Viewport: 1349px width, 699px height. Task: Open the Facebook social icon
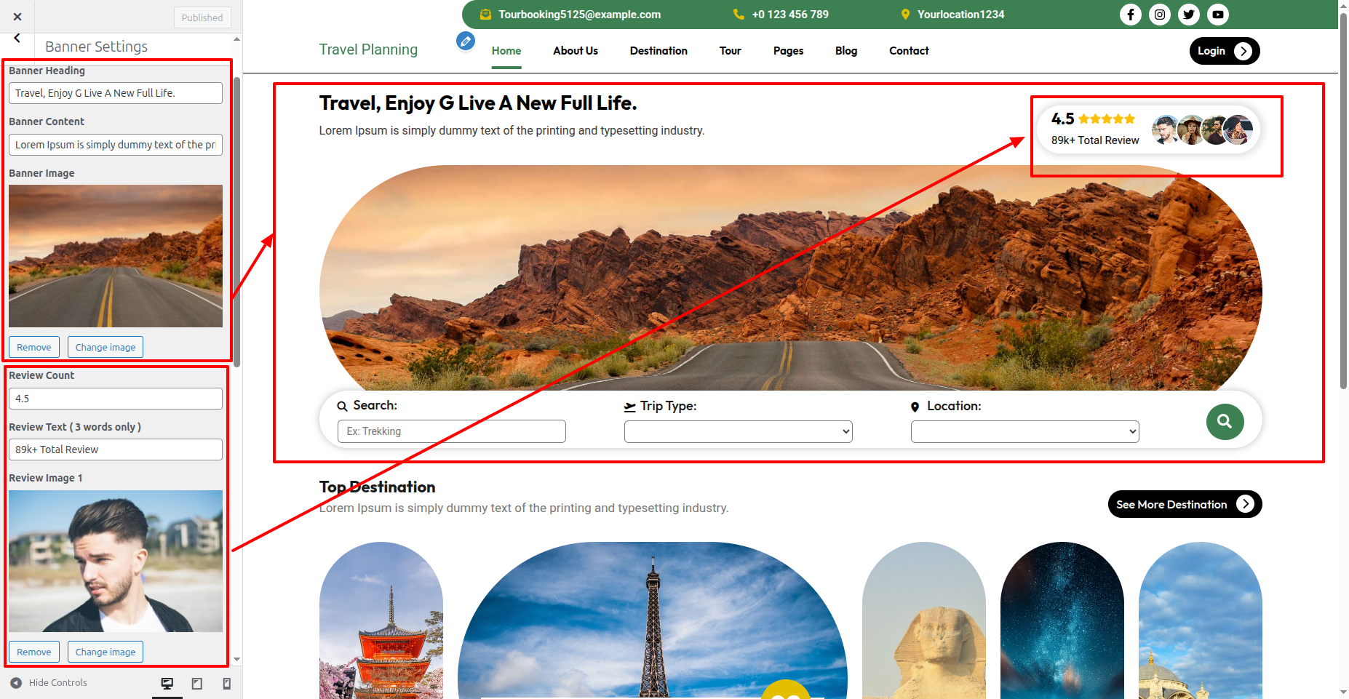pos(1130,15)
